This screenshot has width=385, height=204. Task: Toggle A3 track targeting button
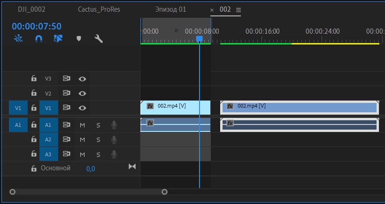pyautogui.click(x=49, y=154)
